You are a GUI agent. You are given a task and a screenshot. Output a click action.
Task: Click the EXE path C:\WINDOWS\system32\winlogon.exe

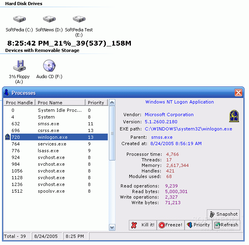(x=188, y=129)
